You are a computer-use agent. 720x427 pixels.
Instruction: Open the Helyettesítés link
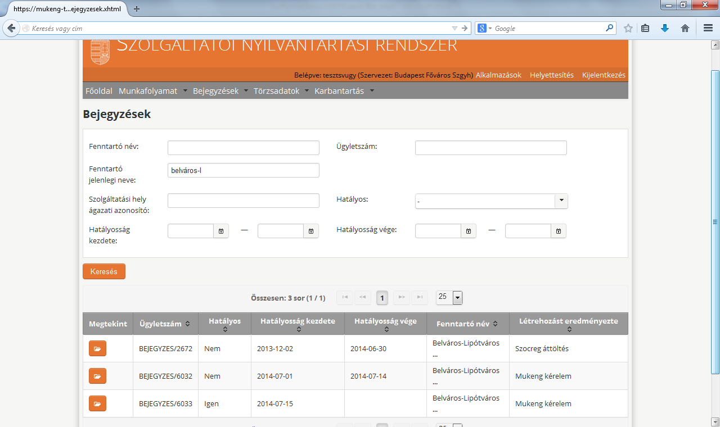(552, 75)
